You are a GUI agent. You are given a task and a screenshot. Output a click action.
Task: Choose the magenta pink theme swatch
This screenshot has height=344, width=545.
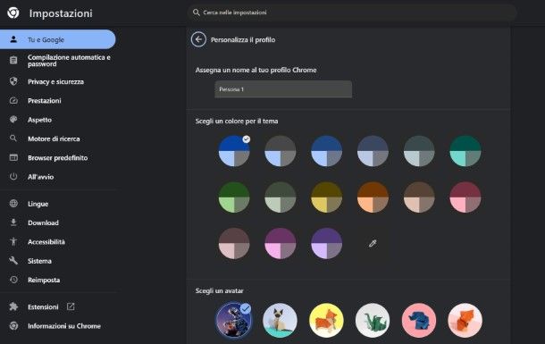[281, 243]
